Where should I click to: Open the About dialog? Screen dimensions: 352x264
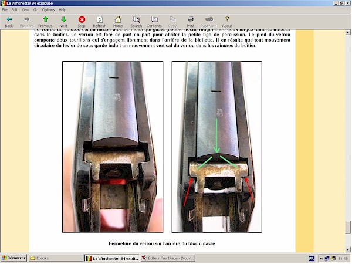[x=227, y=22]
